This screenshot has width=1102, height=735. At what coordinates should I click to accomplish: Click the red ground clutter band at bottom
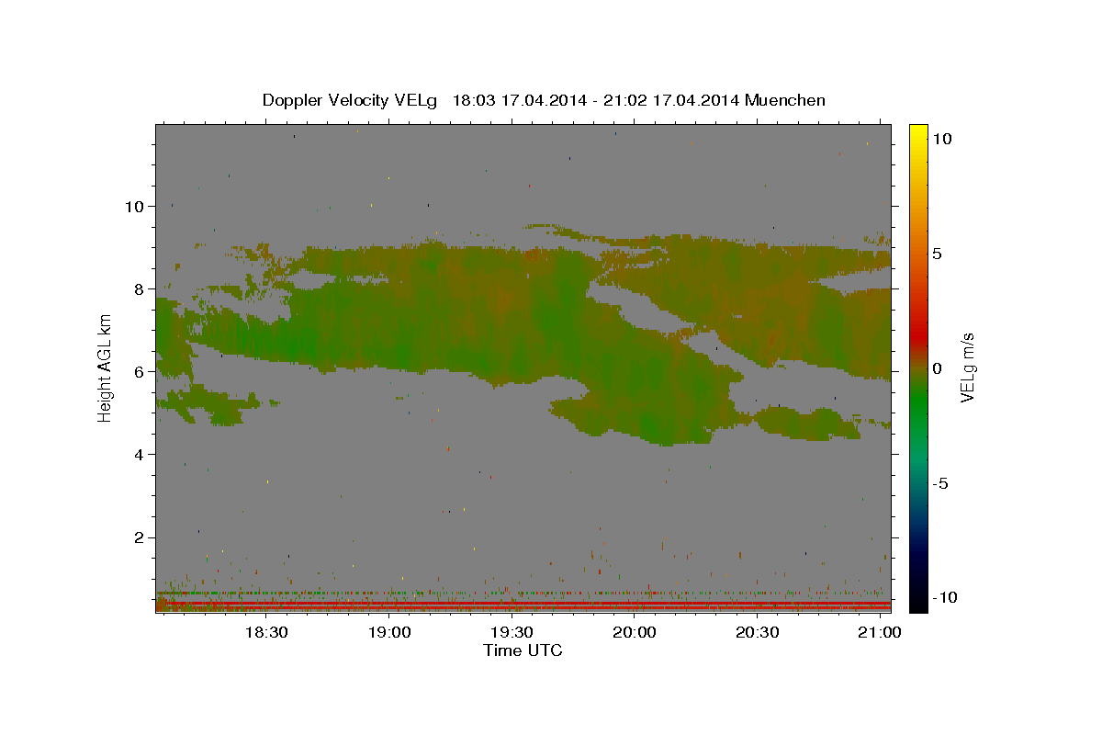point(523,606)
